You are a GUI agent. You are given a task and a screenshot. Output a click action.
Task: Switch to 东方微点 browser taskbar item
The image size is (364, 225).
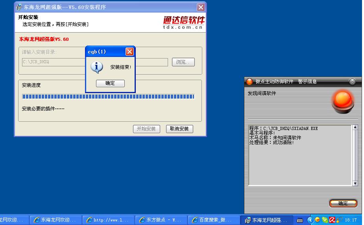pyautogui.click(x=161, y=220)
